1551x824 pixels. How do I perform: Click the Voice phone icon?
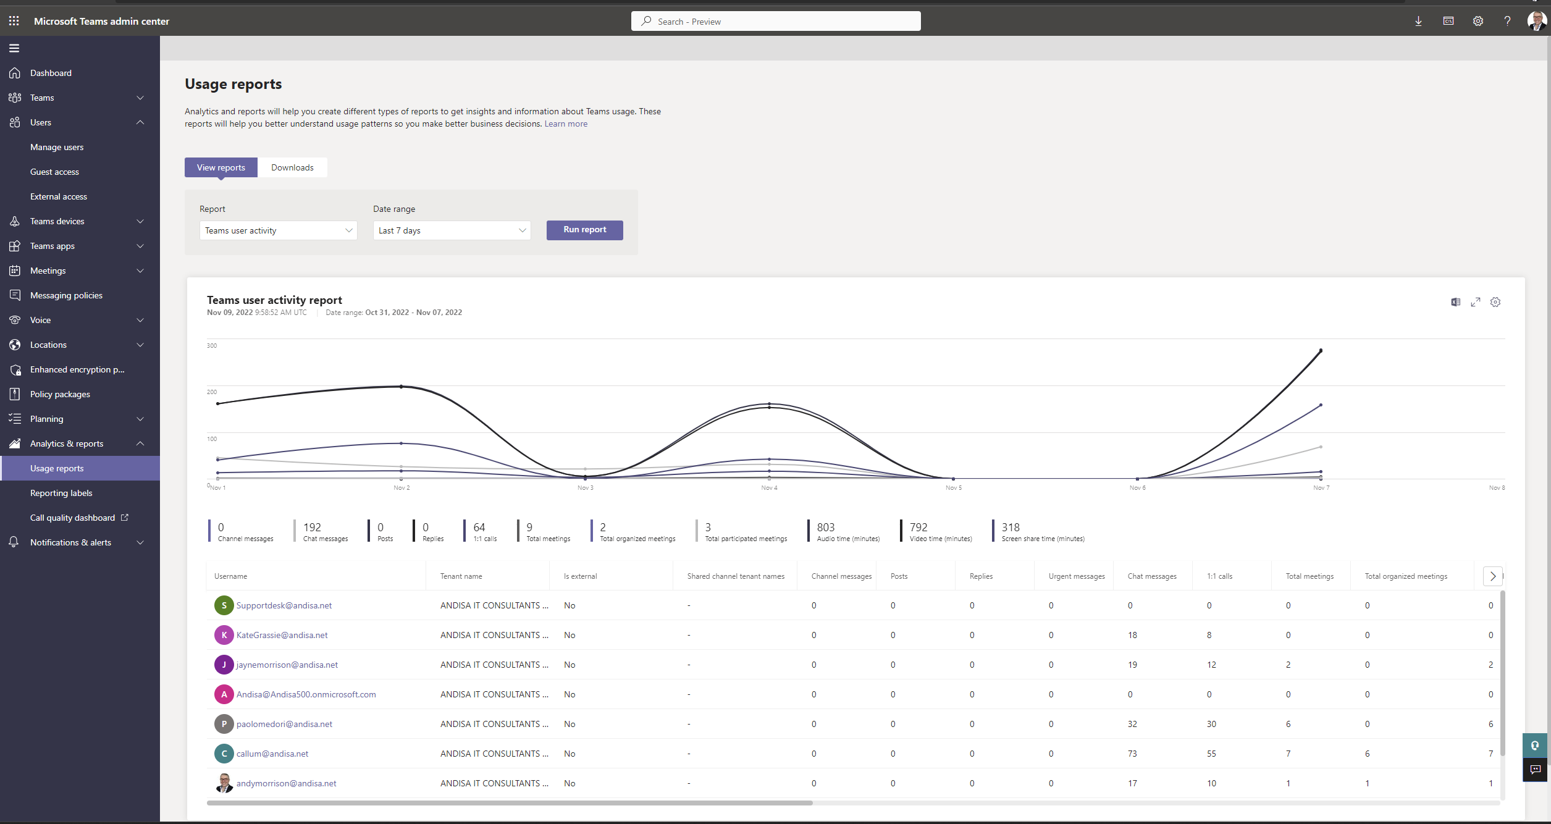15,320
